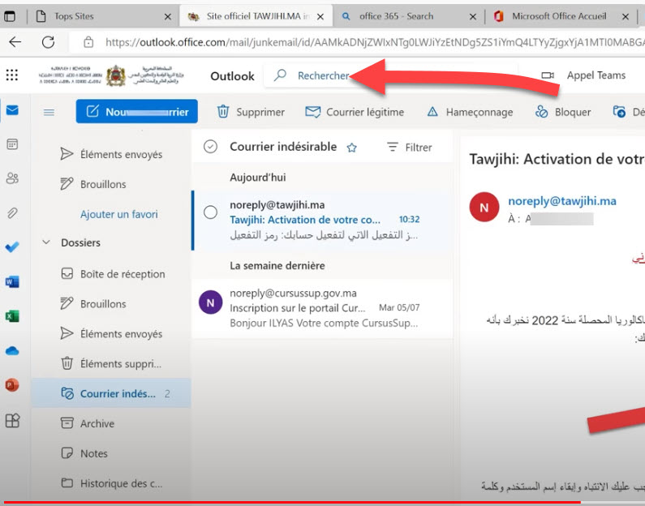The height and width of the screenshot is (506, 645).
Task: Open the Mail module in left rail
Action: pos(12,110)
